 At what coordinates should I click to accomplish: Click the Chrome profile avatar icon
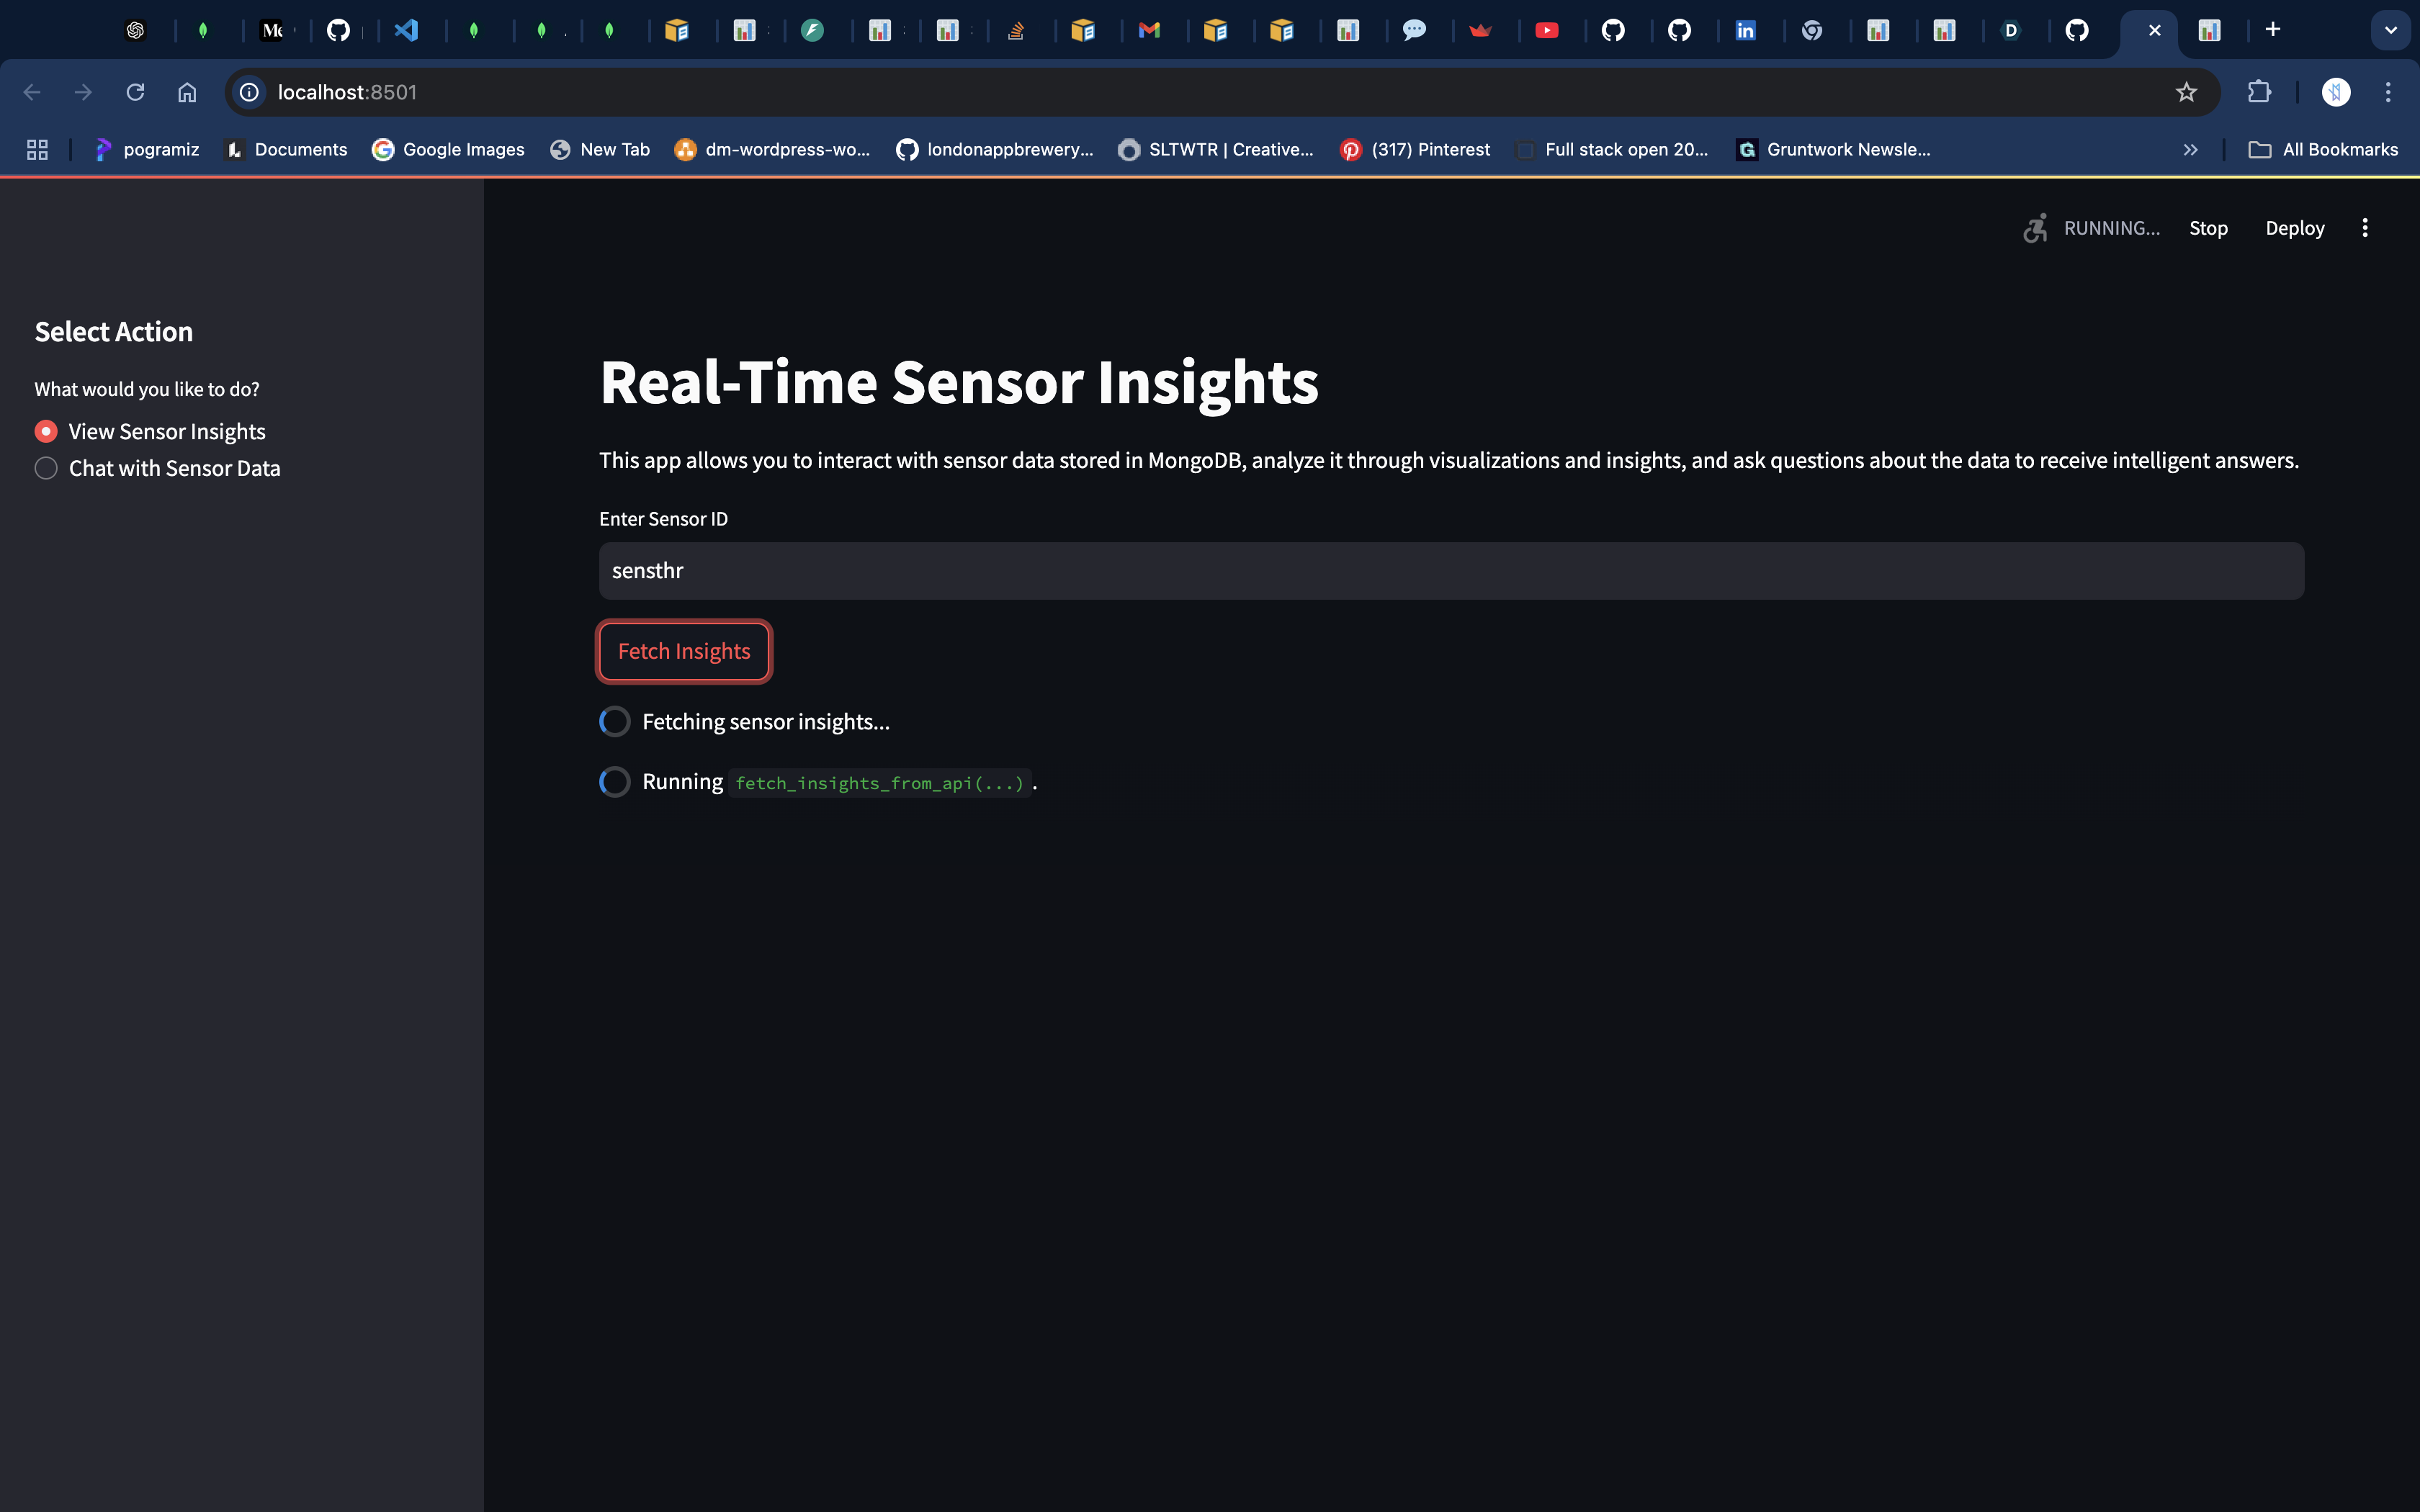click(2335, 92)
